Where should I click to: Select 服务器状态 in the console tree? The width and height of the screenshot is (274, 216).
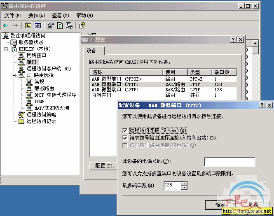[x=30, y=42]
